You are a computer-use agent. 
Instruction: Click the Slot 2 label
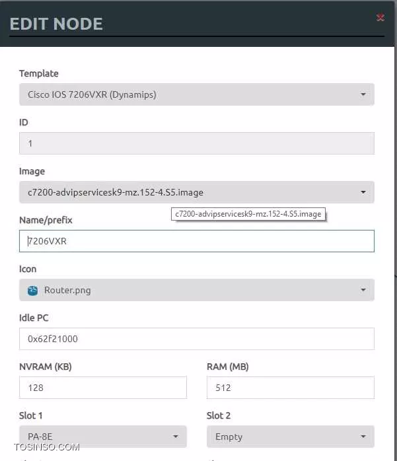point(219,415)
